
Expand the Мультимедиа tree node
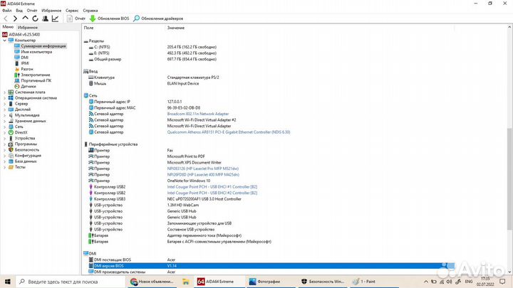pos(4,115)
